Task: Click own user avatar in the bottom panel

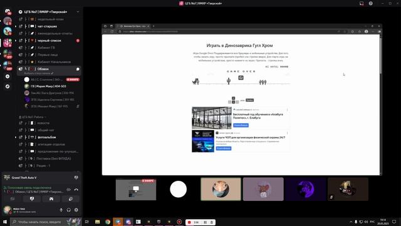Action: pyautogui.click(x=8, y=210)
